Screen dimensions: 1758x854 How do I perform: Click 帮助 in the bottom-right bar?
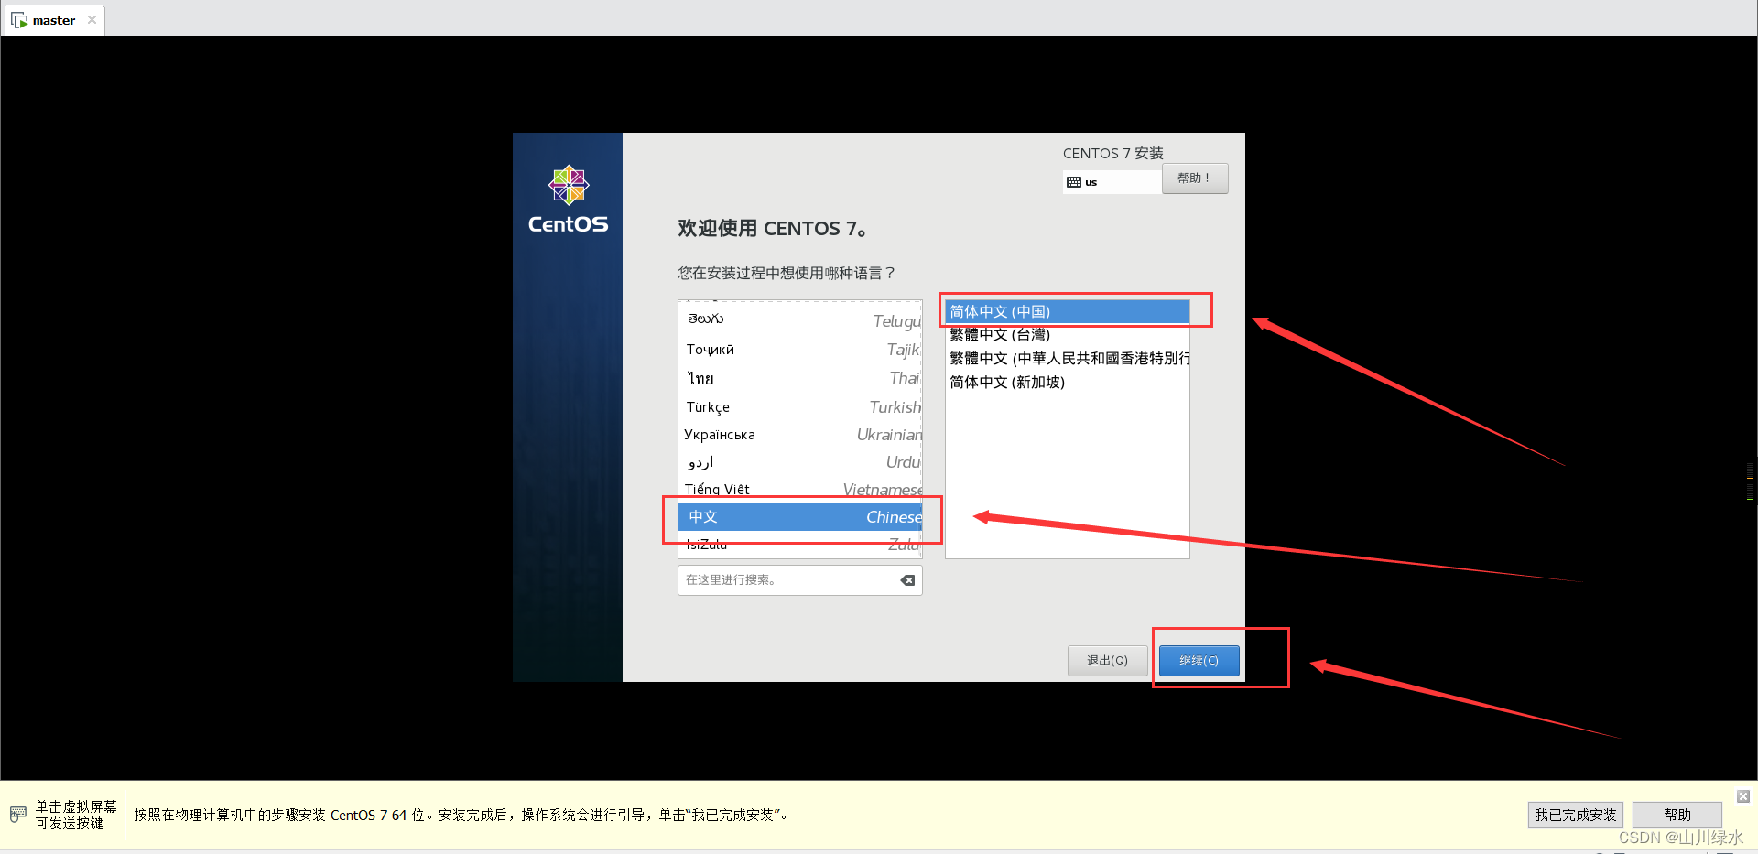pyautogui.click(x=1677, y=814)
